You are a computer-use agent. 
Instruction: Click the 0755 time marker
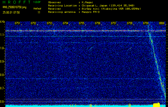coord(81,23)
